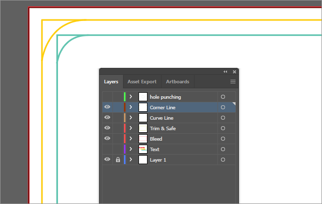The width and height of the screenshot is (322, 204).
Task: Hide the Curve Line layer
Action: [107, 117]
